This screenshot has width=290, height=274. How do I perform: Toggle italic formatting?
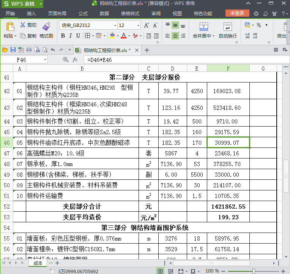point(71,36)
